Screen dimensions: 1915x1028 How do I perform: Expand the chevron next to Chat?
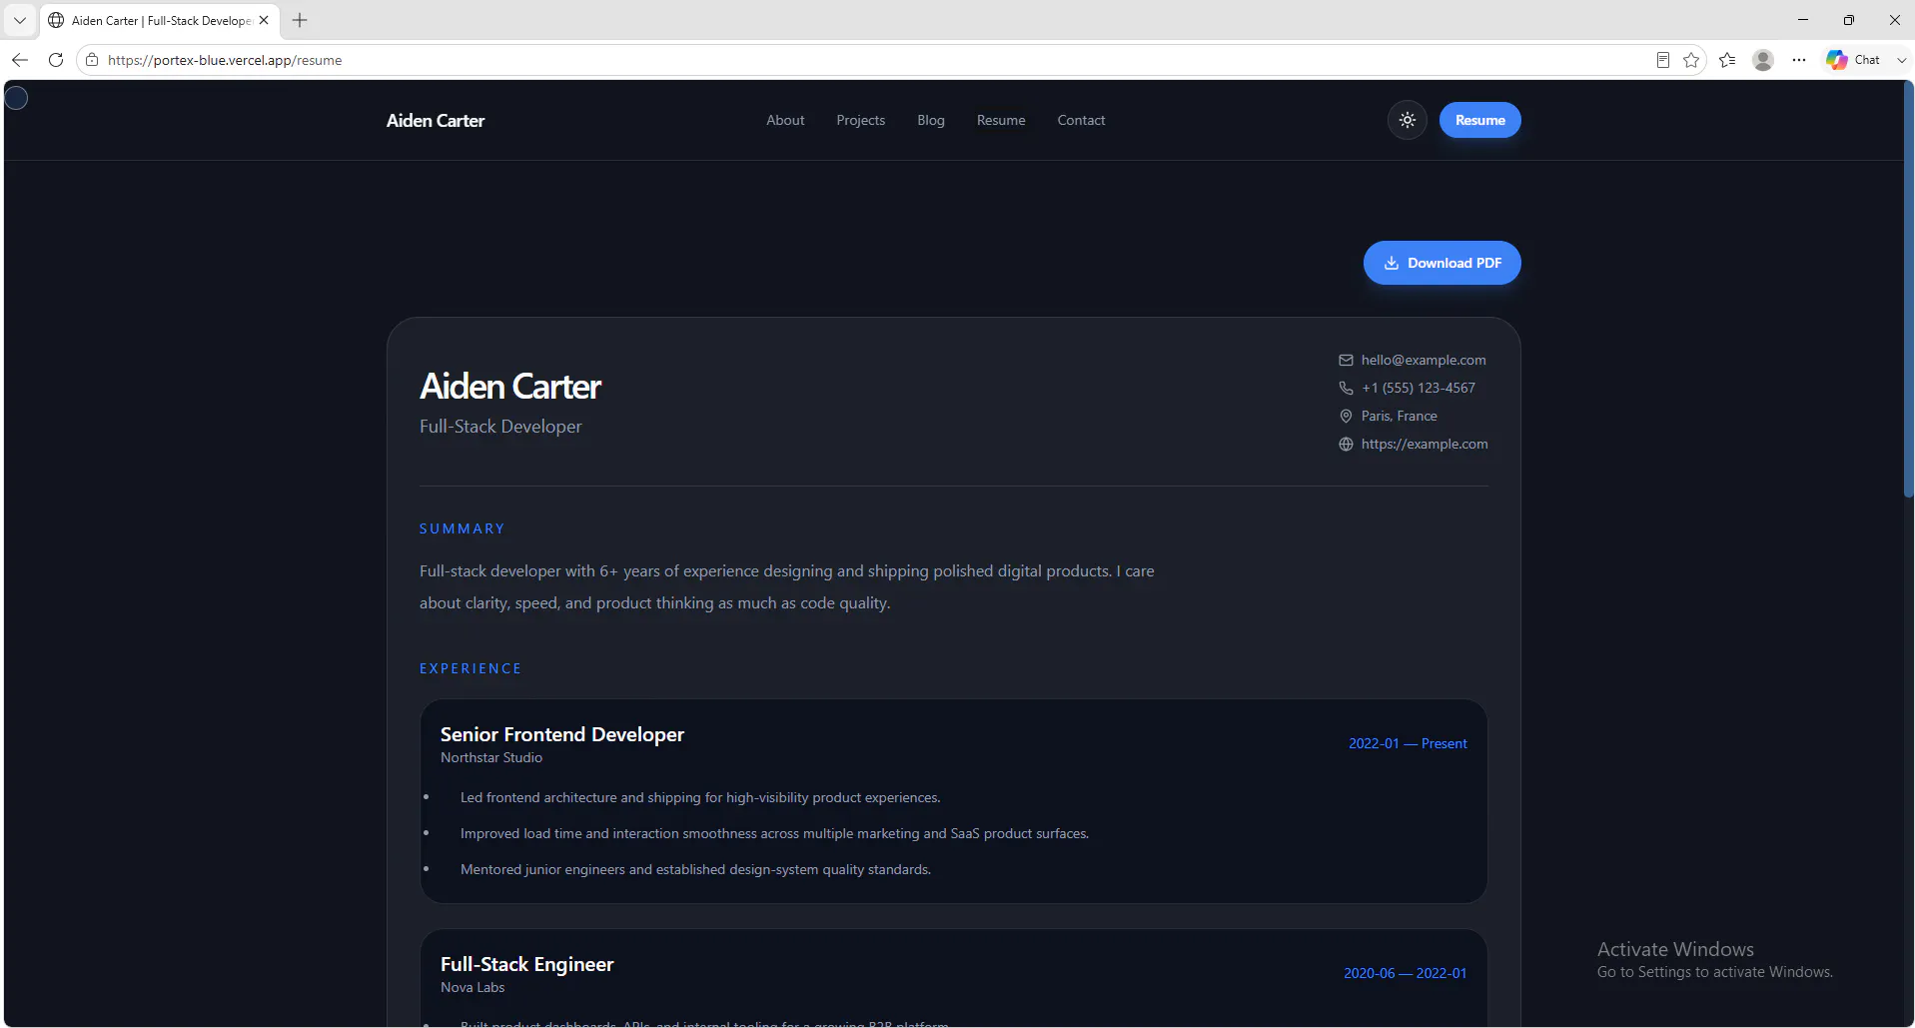point(1902,60)
